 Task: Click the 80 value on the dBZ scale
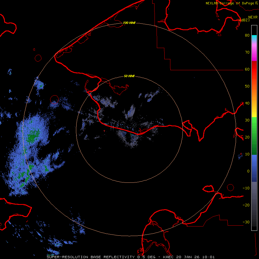[x=247, y=35]
